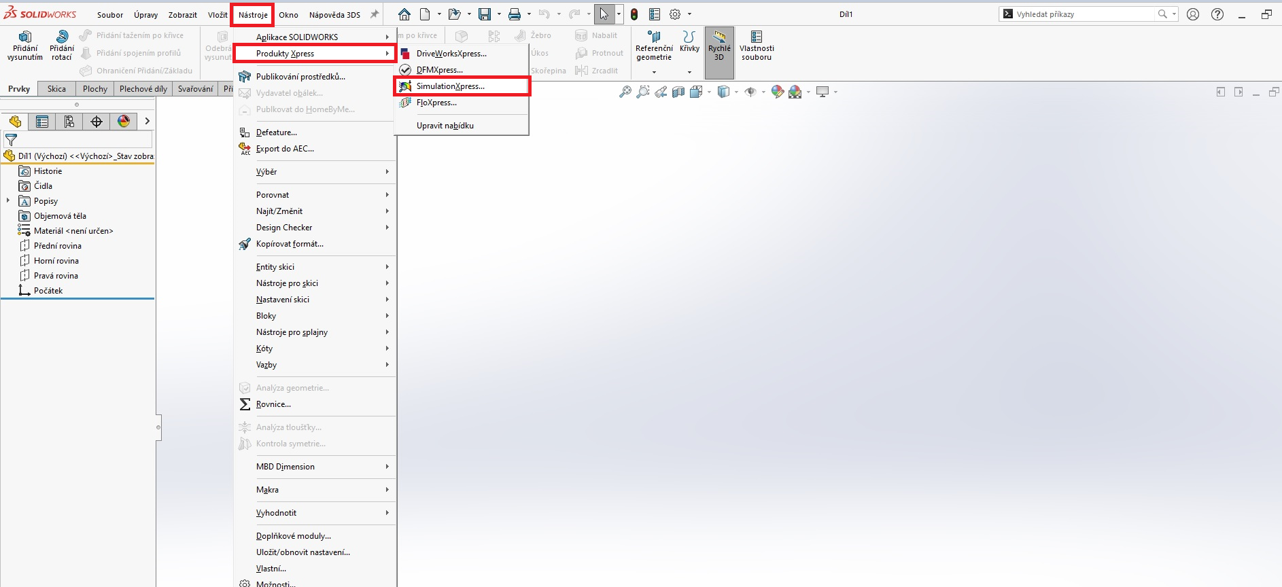Choose Upravit nabídku in the submenu
This screenshot has width=1282, height=587.
tap(462, 126)
